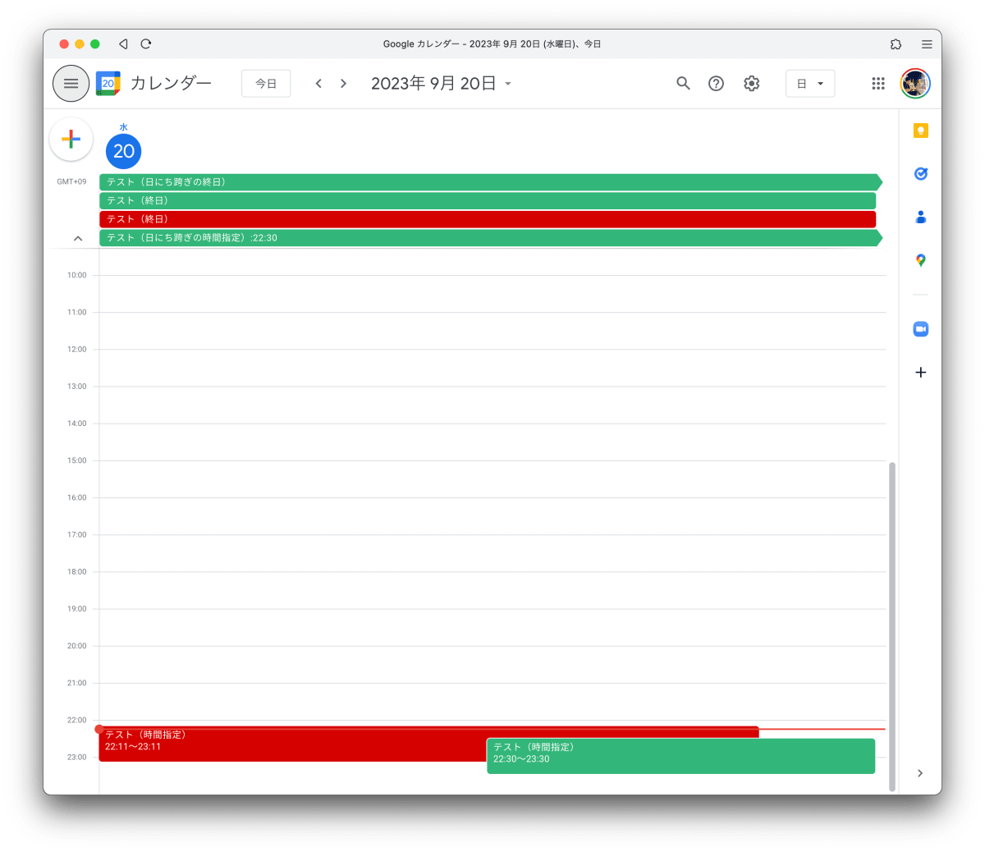The width and height of the screenshot is (985, 852).
Task: Open the calendar search
Action: pyautogui.click(x=683, y=84)
